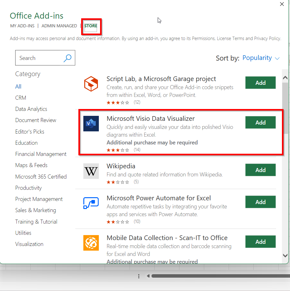290x291 pixels.
Task: Add Mobile Data Collection Scan-IT add-in
Action: coord(260,242)
